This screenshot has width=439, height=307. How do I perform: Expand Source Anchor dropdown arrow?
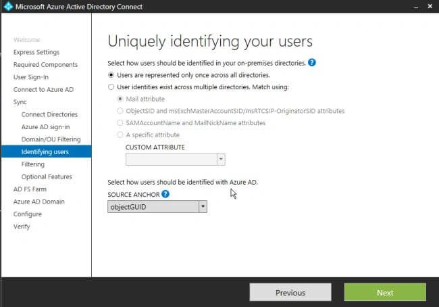click(203, 207)
